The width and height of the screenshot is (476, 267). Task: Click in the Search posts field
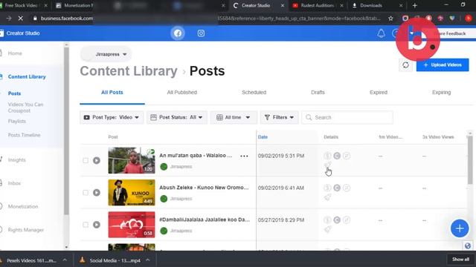[347, 117]
